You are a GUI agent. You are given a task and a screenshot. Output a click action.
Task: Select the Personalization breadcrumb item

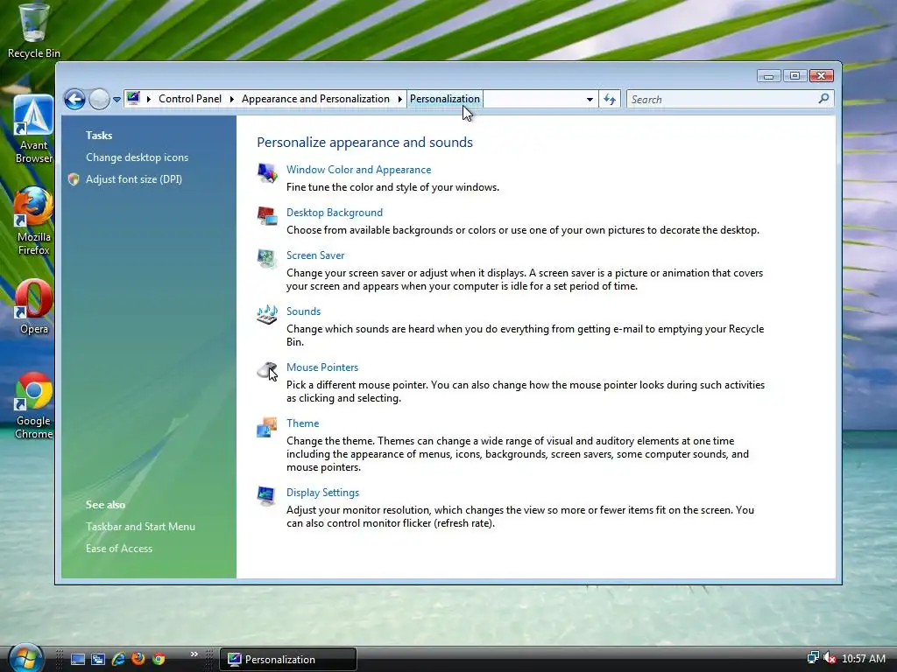pos(444,99)
